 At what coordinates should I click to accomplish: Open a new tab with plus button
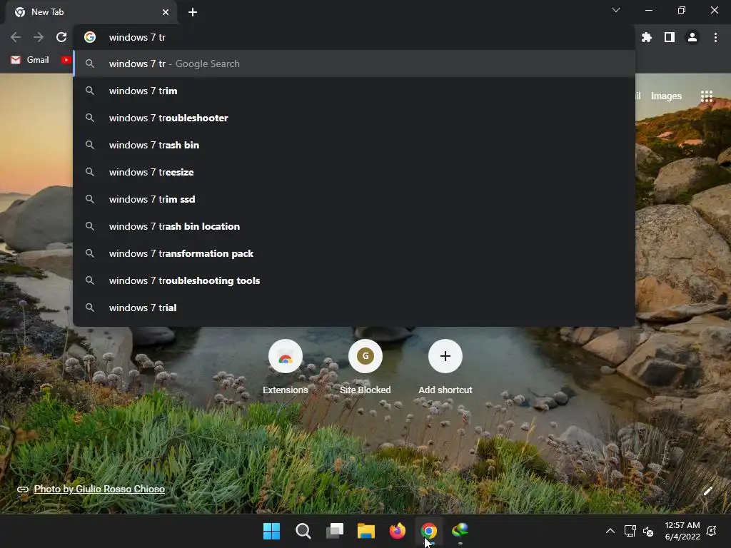tap(193, 12)
